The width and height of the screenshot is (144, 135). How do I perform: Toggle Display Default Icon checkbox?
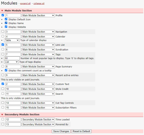pos(6,19)
